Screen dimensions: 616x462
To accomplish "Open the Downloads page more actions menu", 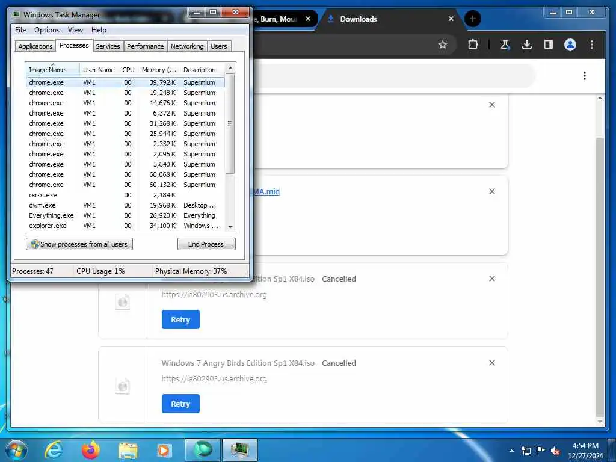I will (585, 75).
